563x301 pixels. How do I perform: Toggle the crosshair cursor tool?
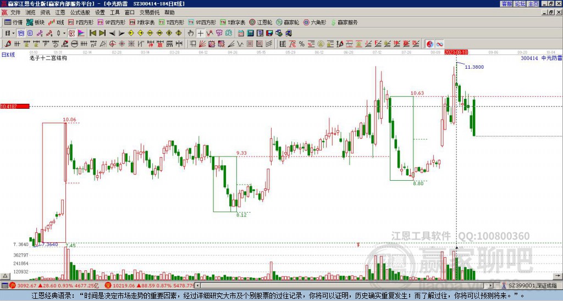pos(200,34)
